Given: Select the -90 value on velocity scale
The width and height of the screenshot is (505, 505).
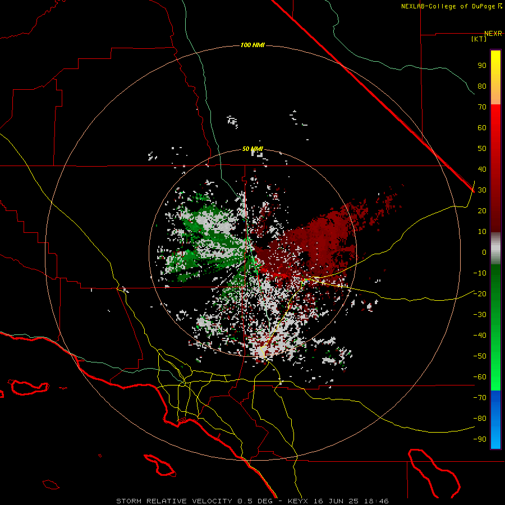Looking at the screenshot, I should point(480,439).
